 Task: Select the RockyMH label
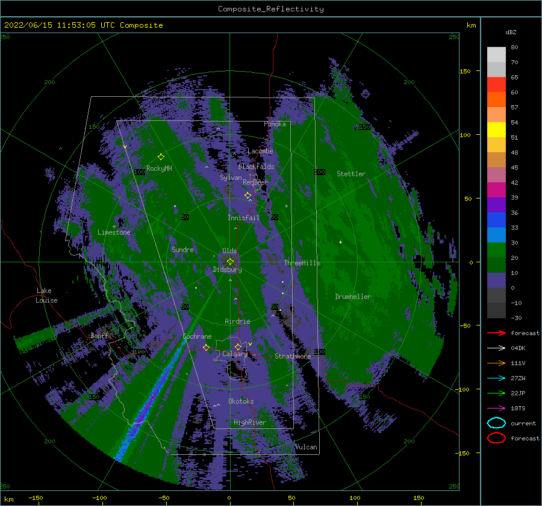point(159,168)
